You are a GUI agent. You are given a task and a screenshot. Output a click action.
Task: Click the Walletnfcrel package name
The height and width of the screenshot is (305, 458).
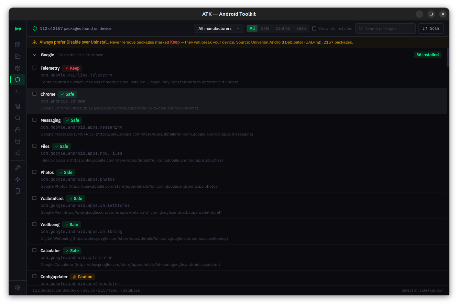tap(52, 199)
